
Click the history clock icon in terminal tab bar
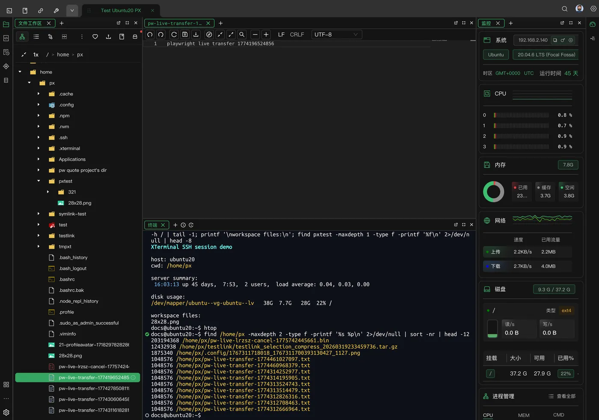tap(183, 225)
